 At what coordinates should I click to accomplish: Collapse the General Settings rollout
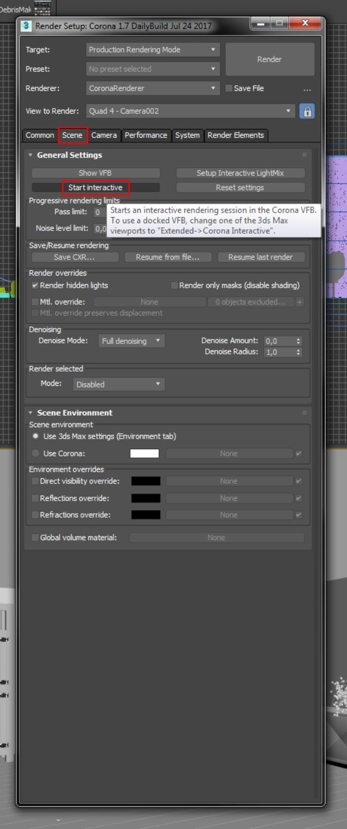[x=30, y=155]
